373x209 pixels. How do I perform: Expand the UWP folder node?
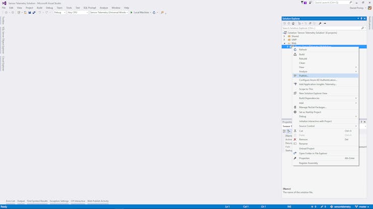[284, 40]
